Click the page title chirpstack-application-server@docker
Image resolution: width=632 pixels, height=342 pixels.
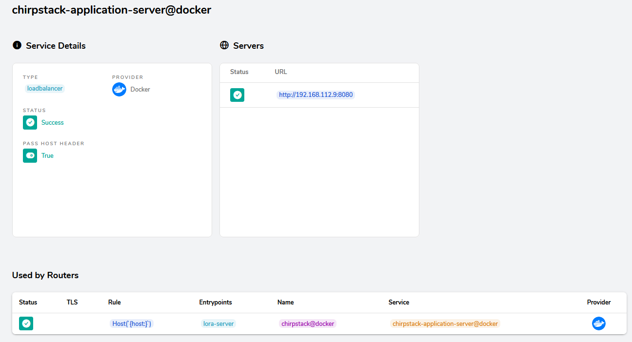(112, 10)
